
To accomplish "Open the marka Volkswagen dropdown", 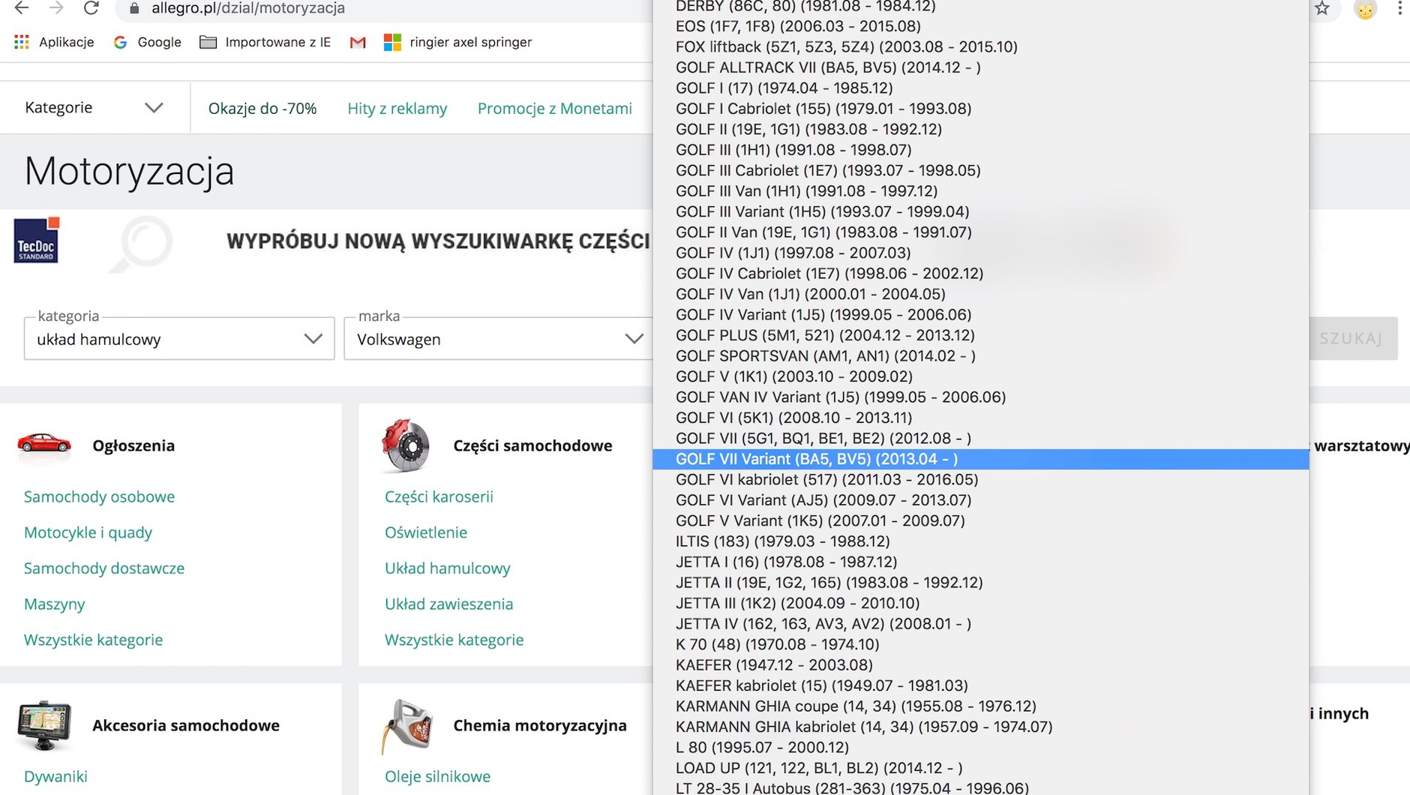I will pos(499,339).
